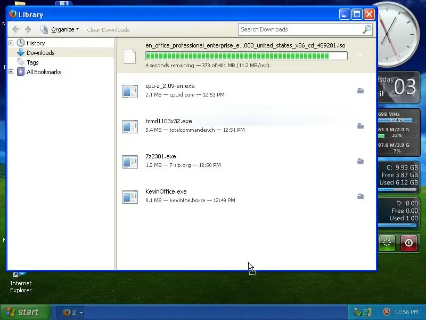This screenshot has width=426, height=320.
Task: Click the Tags label icon
Action: tap(21, 62)
